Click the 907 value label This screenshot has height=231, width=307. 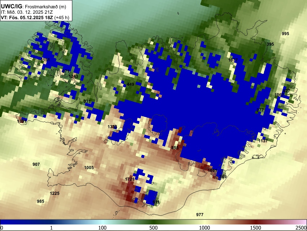click(x=36, y=164)
